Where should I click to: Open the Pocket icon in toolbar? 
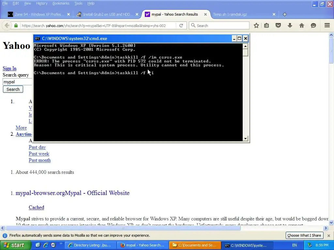pyautogui.click(x=278, y=25)
